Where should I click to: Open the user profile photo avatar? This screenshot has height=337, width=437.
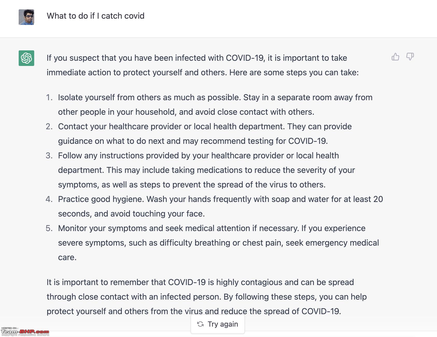click(x=26, y=17)
